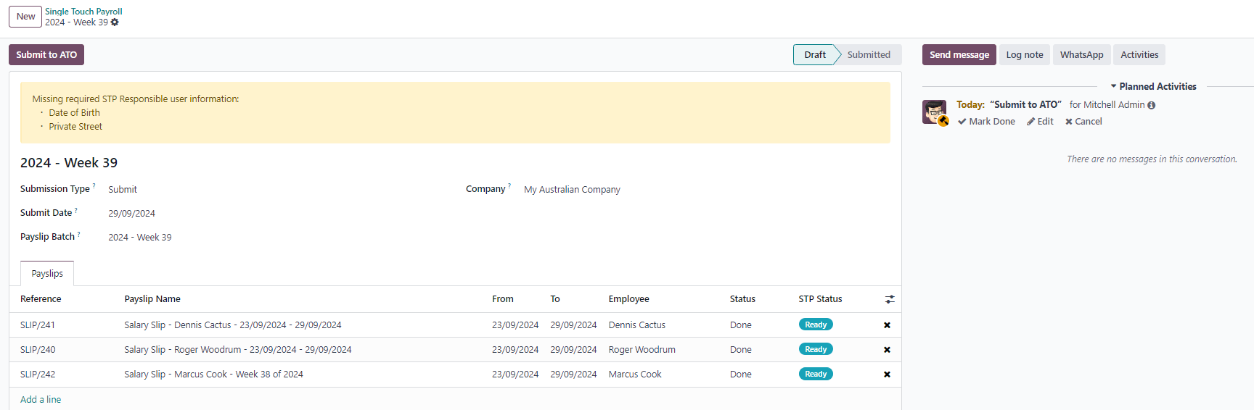Cancel the planned activity

pos(1083,122)
